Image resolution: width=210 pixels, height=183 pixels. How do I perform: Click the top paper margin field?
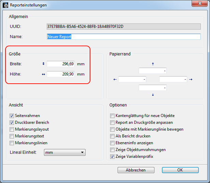click(152, 71)
